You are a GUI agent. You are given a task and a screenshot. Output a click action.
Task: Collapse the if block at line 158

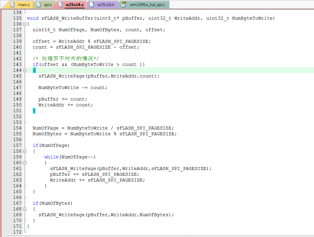25,151
